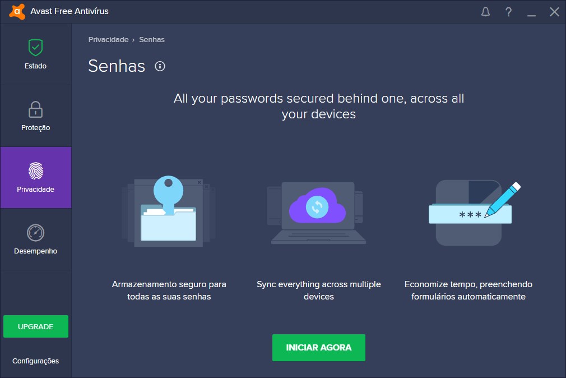
Task: Start password setup with INICIAR AGORA
Action: pyautogui.click(x=319, y=348)
